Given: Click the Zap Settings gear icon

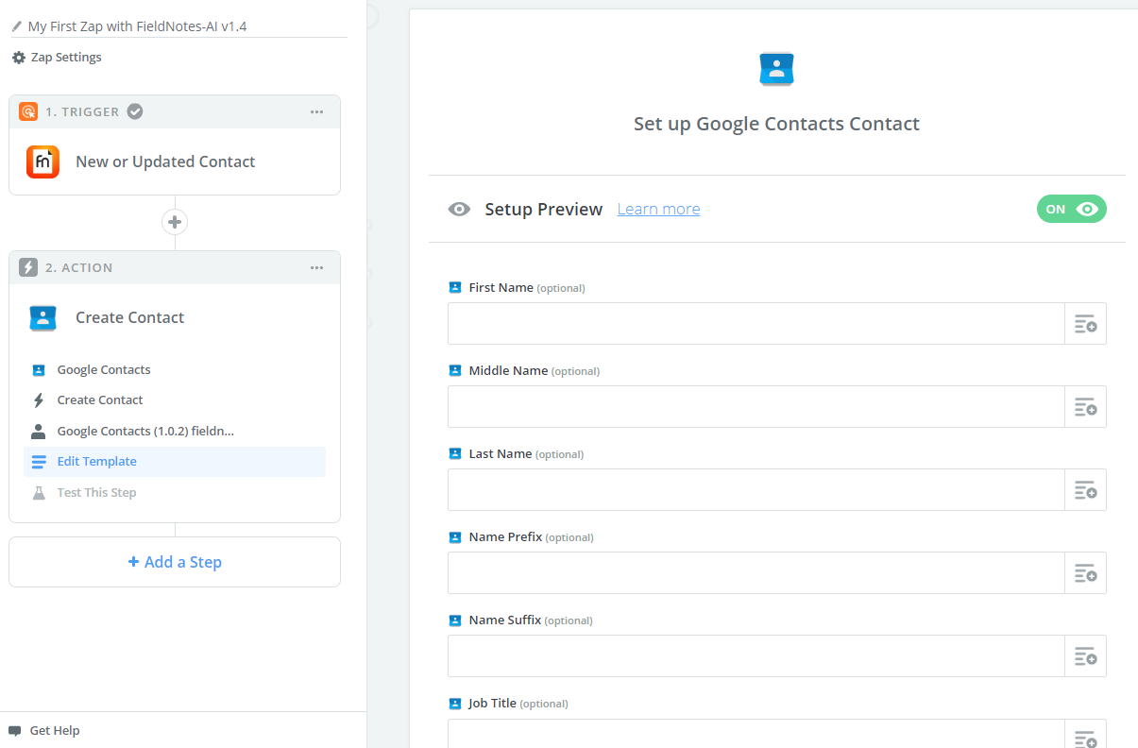Looking at the screenshot, I should 19,58.
